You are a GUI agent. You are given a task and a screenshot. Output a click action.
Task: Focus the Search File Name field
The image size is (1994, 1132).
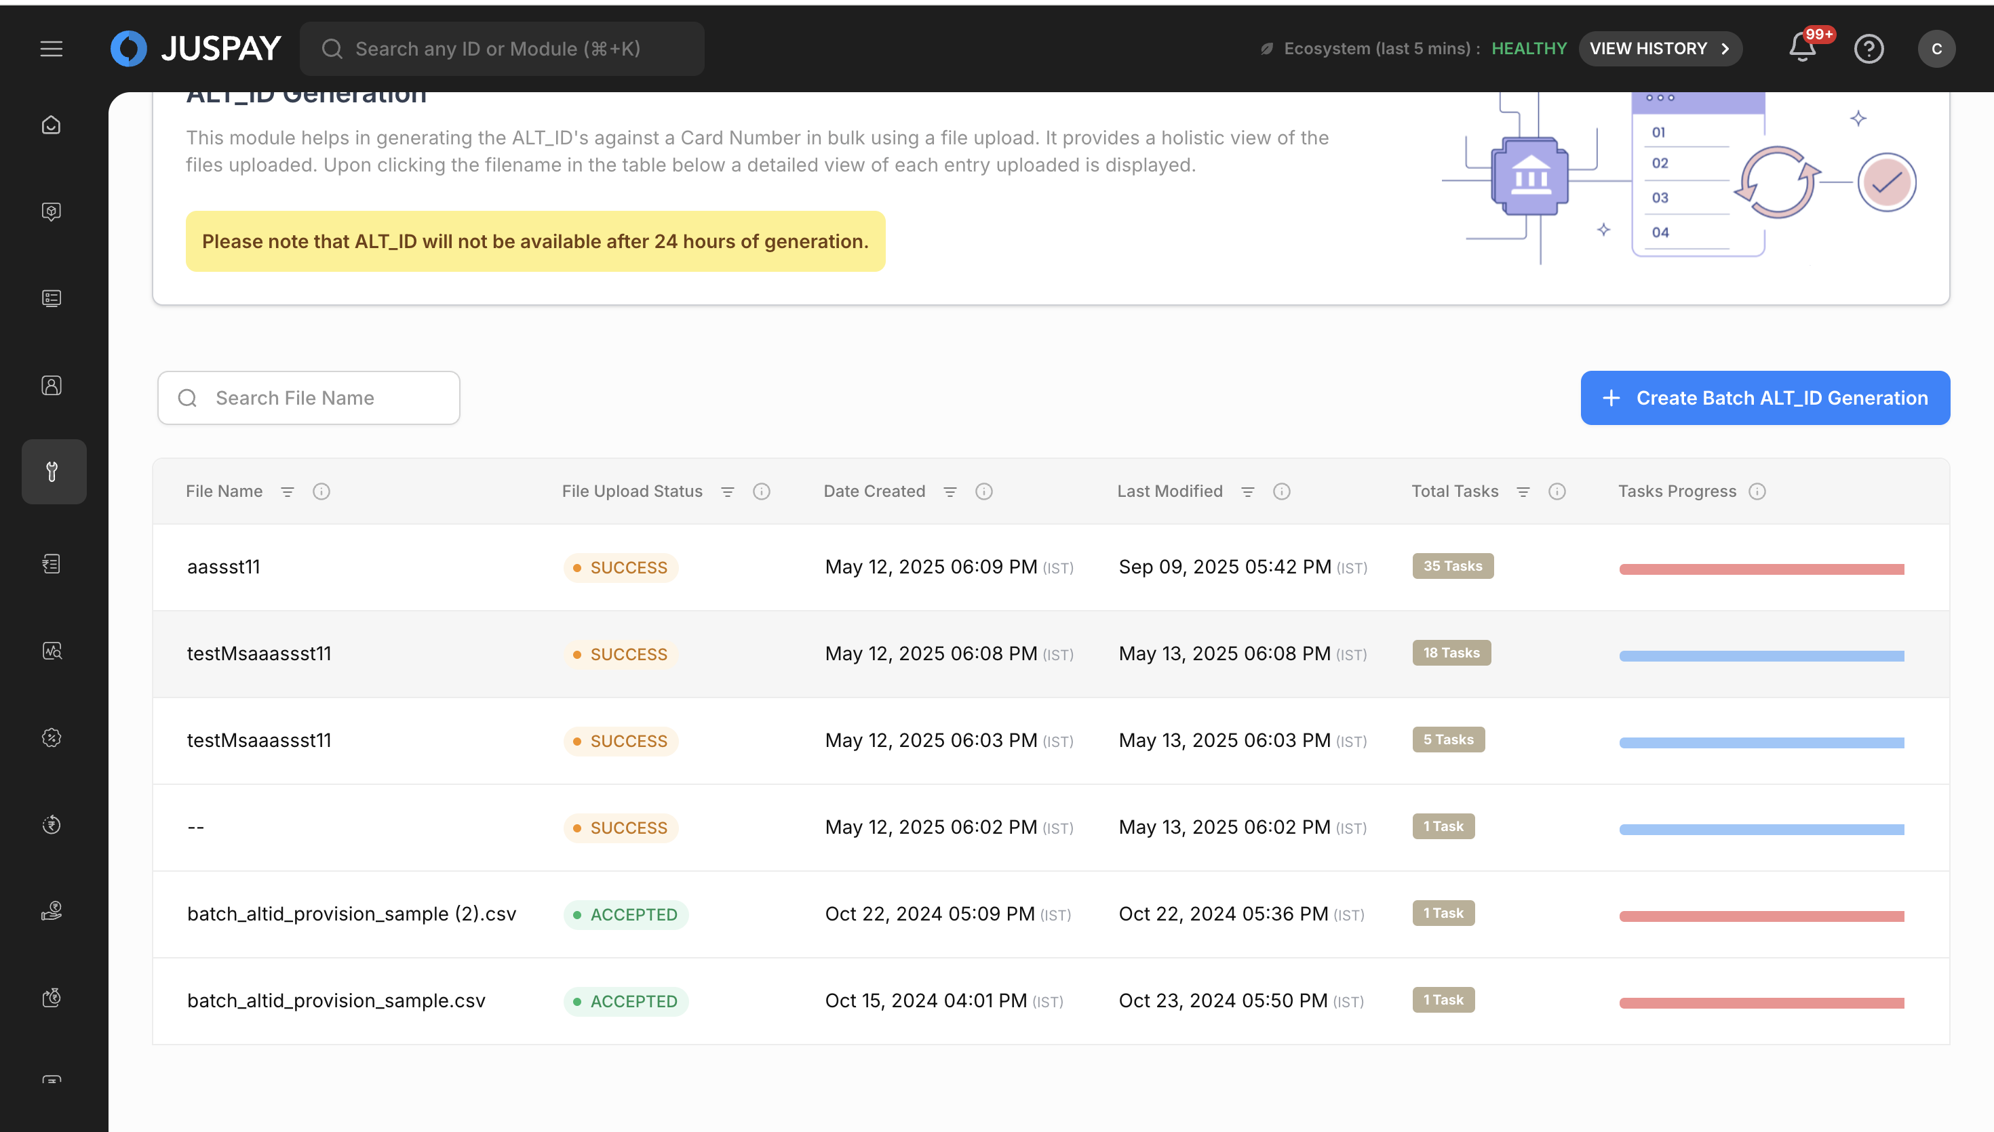pyautogui.click(x=309, y=398)
